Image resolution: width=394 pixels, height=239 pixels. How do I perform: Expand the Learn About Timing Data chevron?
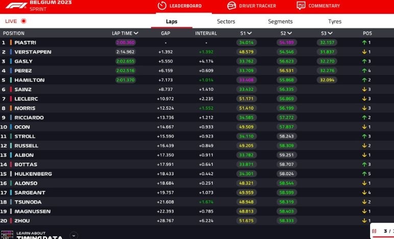74,235
